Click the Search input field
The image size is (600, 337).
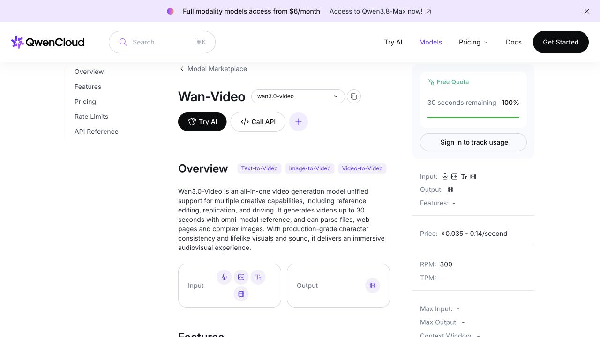[162, 42]
